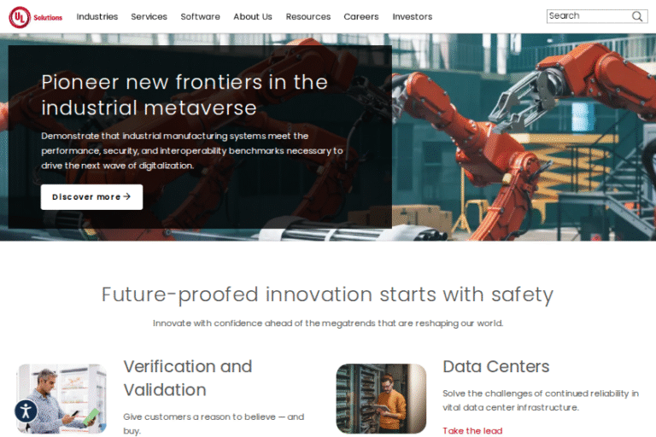
Task: Open the Industries menu
Action: pyautogui.click(x=97, y=17)
